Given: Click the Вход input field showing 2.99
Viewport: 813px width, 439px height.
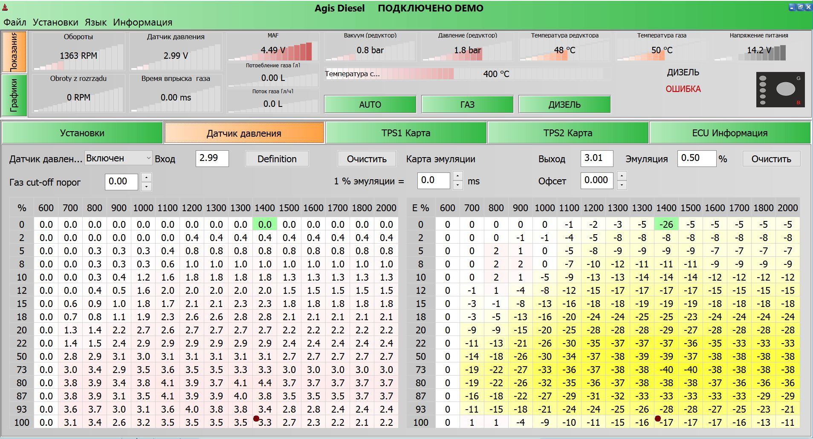Looking at the screenshot, I should 212,158.
